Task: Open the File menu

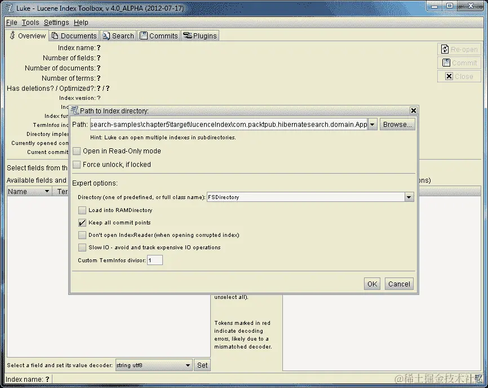Action: pos(11,23)
